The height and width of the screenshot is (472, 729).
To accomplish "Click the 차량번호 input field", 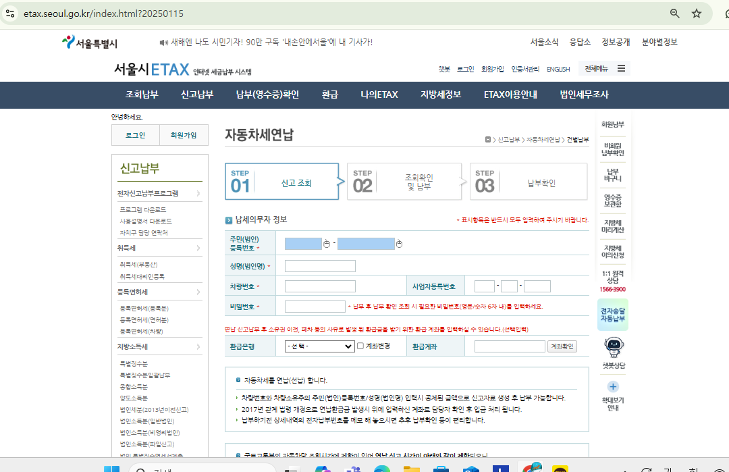I will coord(320,286).
